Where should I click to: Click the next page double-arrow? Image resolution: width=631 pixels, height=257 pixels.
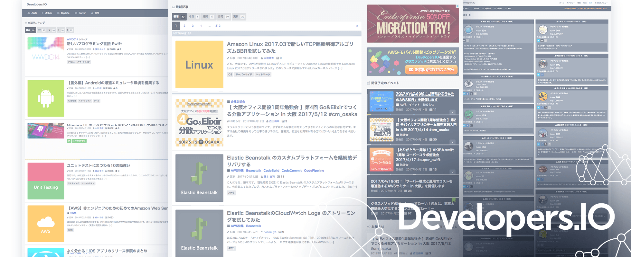(357, 26)
